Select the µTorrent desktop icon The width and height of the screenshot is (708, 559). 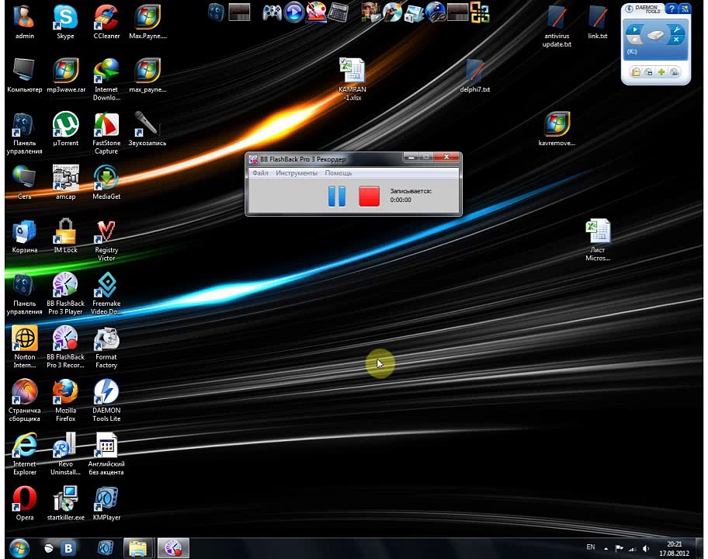click(x=65, y=129)
